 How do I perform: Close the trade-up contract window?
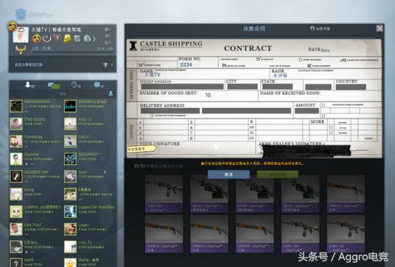(x=380, y=28)
